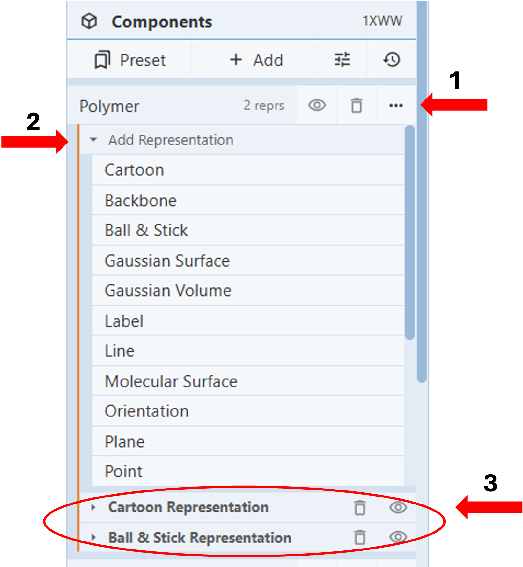Remove the Ball & Stick Representation via trash icon

pyautogui.click(x=360, y=538)
